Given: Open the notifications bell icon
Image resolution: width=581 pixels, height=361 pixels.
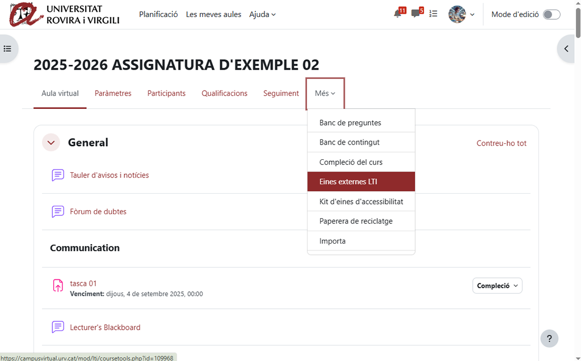Looking at the screenshot, I should [x=398, y=14].
